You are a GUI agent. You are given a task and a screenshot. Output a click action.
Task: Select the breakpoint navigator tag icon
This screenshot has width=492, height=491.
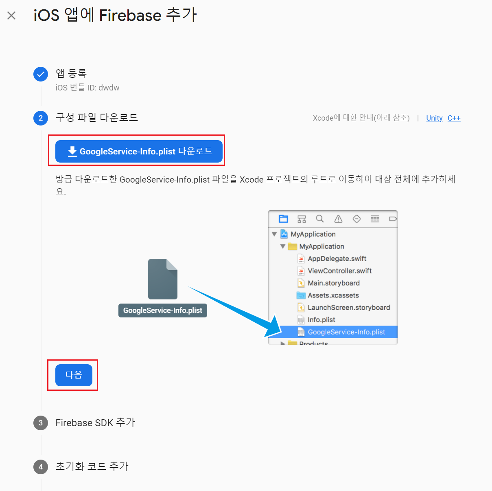click(393, 219)
